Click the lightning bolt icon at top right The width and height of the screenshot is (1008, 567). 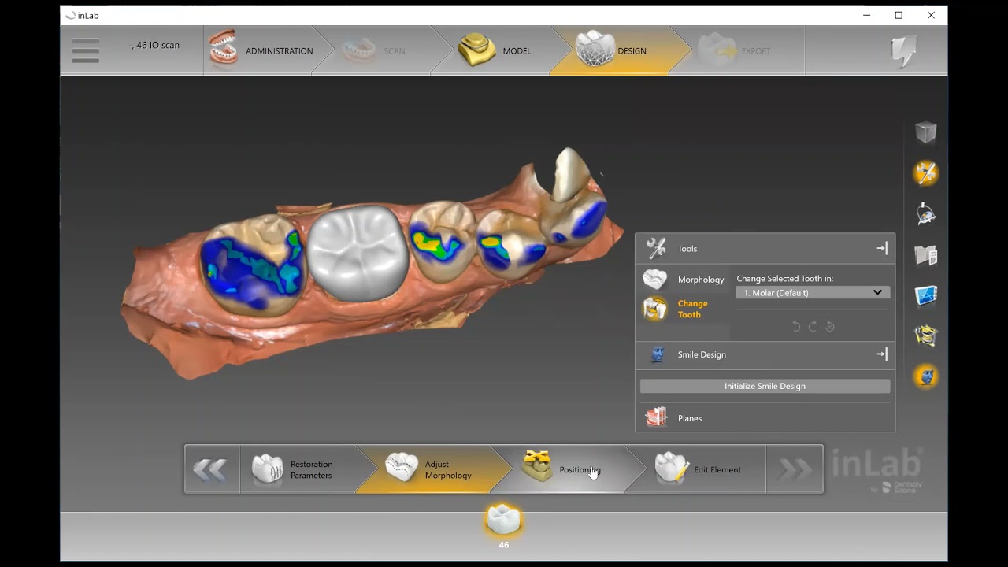(x=903, y=51)
